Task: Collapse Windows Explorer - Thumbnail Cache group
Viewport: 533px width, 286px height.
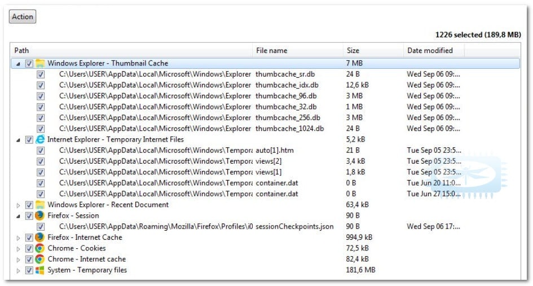Action: point(19,64)
